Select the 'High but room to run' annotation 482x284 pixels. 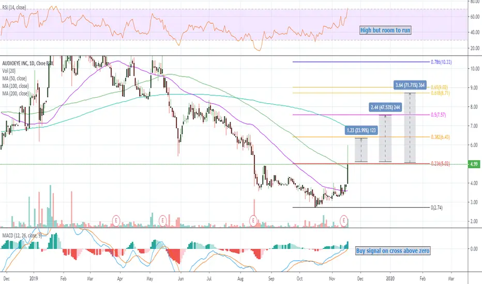point(385,30)
